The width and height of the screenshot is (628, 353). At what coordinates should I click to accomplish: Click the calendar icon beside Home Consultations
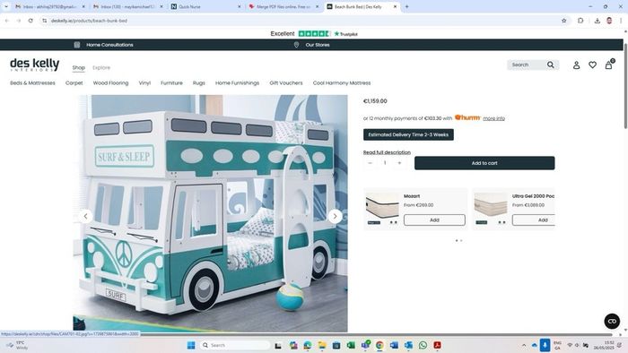(77, 45)
